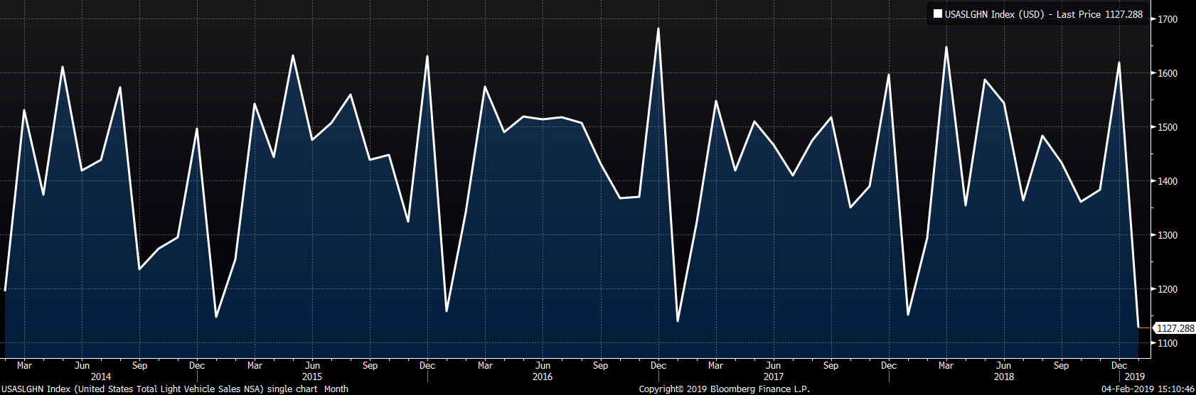
Task: Click the 04-Feb-2019 15:10:46 timestamp
Action: point(1147,389)
